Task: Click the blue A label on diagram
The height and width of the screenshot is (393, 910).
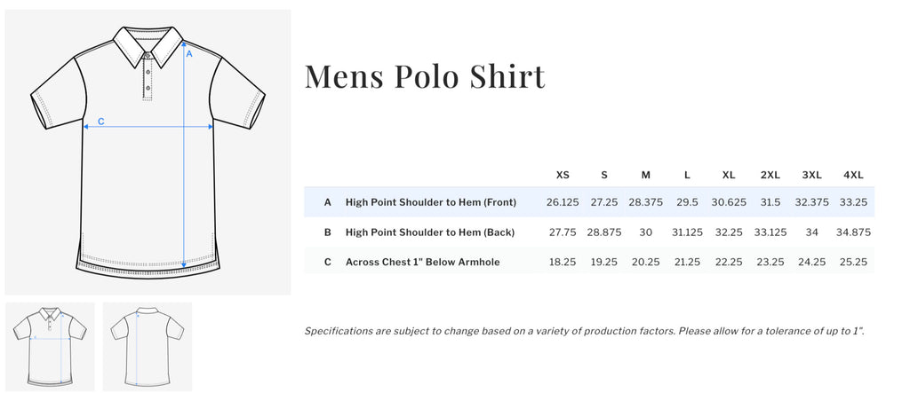Action: pos(188,54)
